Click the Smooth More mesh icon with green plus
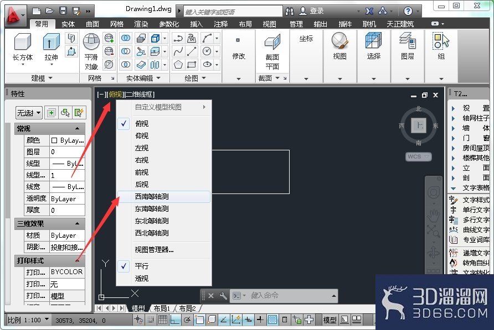 (x=109, y=38)
